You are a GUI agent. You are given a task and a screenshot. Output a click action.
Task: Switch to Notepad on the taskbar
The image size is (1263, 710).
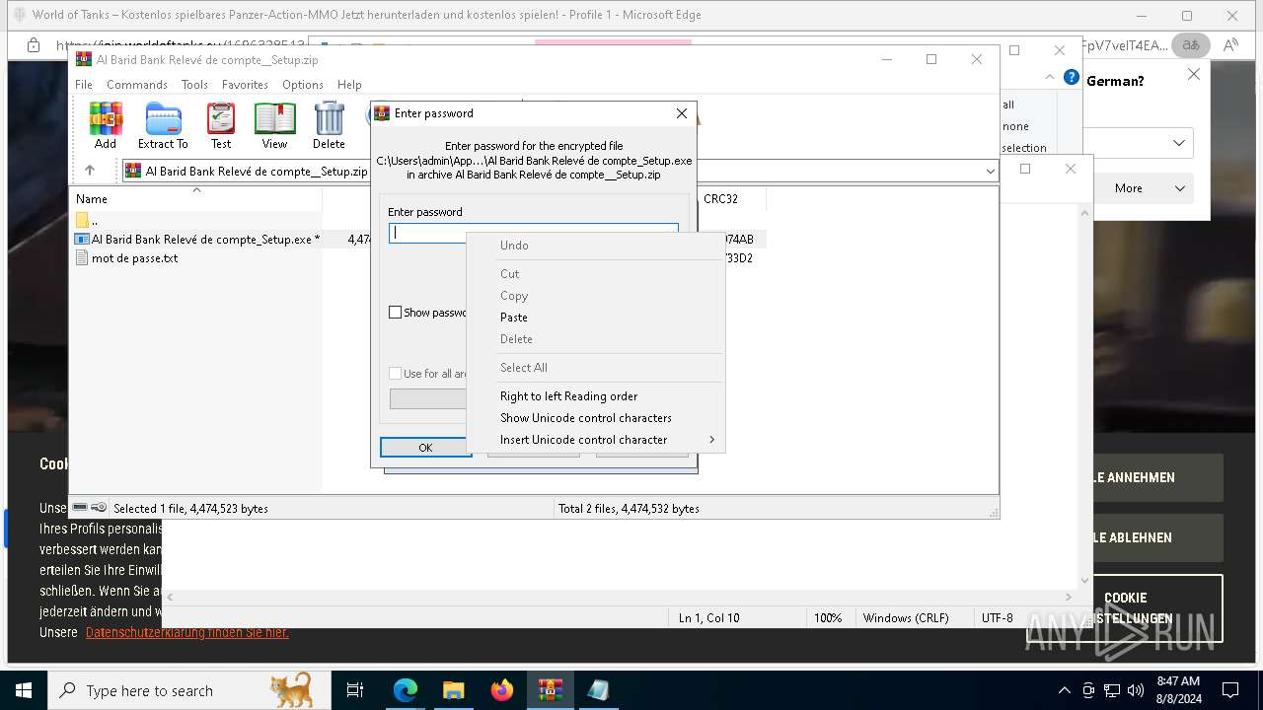coord(598,690)
